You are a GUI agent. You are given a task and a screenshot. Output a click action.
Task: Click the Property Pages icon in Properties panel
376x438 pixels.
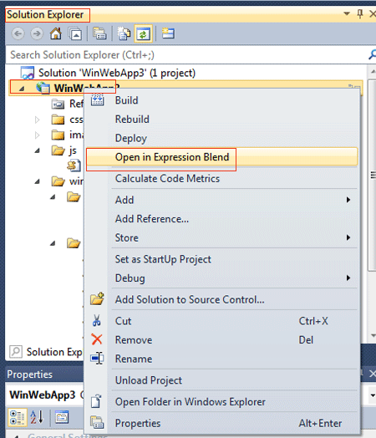(62, 417)
